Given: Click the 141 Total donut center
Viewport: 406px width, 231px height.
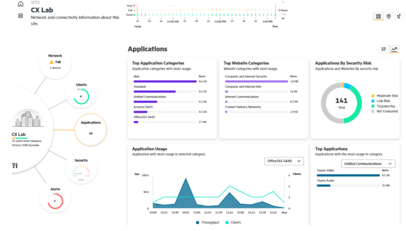Looking at the screenshot, I should coord(341,103).
